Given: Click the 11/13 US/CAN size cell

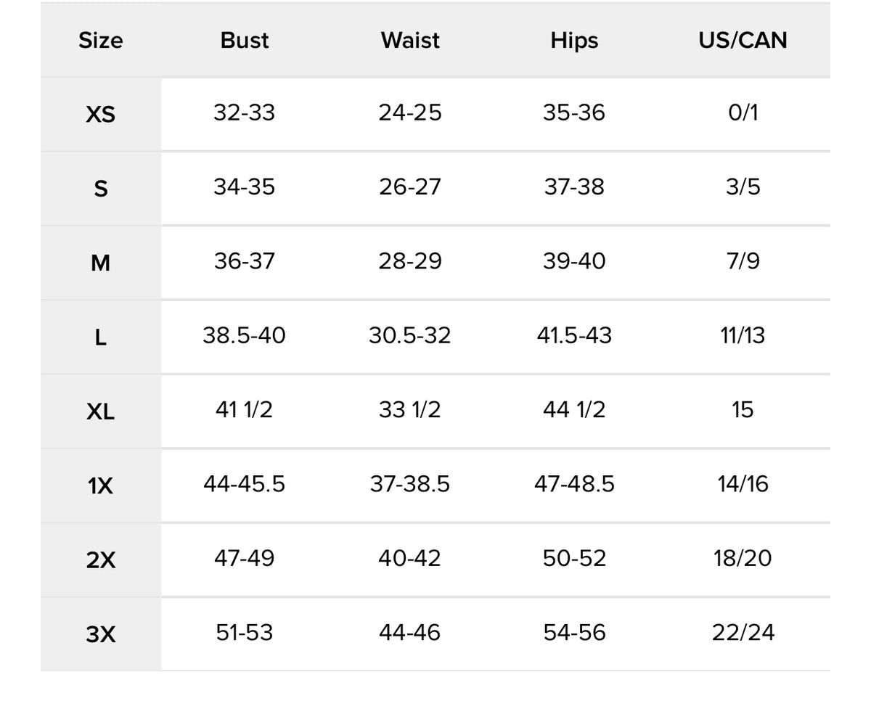Looking at the screenshot, I should 743,335.
